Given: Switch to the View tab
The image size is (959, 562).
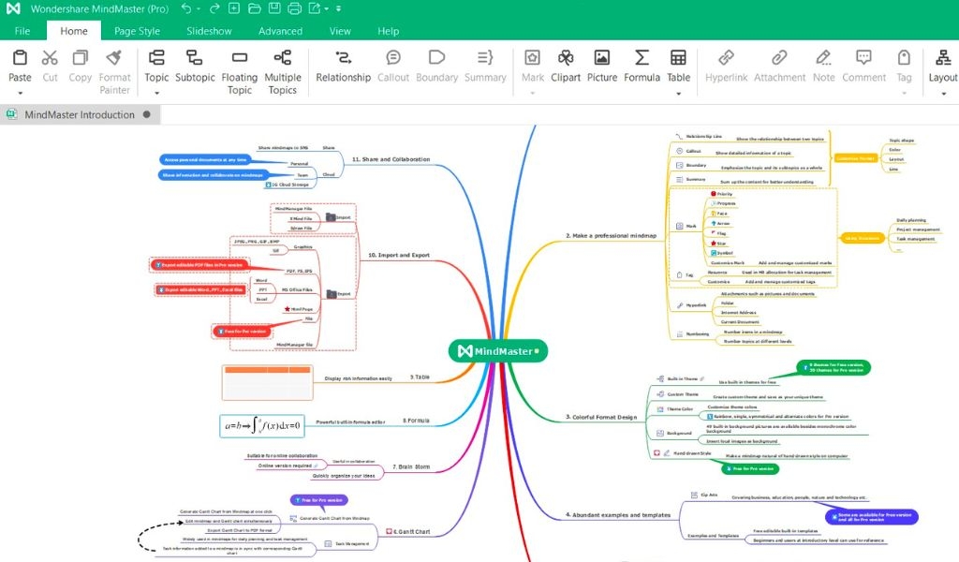Looking at the screenshot, I should [340, 31].
